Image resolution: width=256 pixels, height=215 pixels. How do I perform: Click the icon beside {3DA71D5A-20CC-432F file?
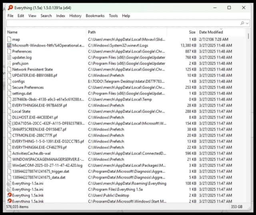(x=9, y=123)
